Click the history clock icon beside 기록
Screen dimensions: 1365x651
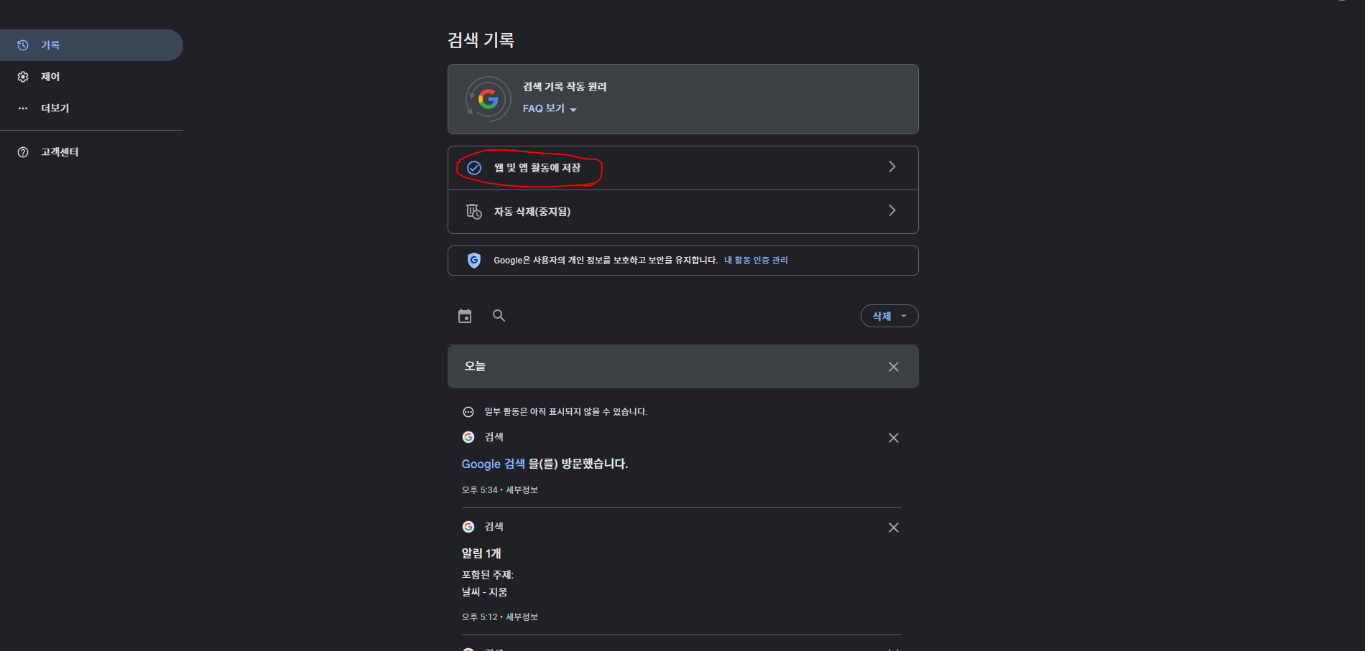[22, 45]
